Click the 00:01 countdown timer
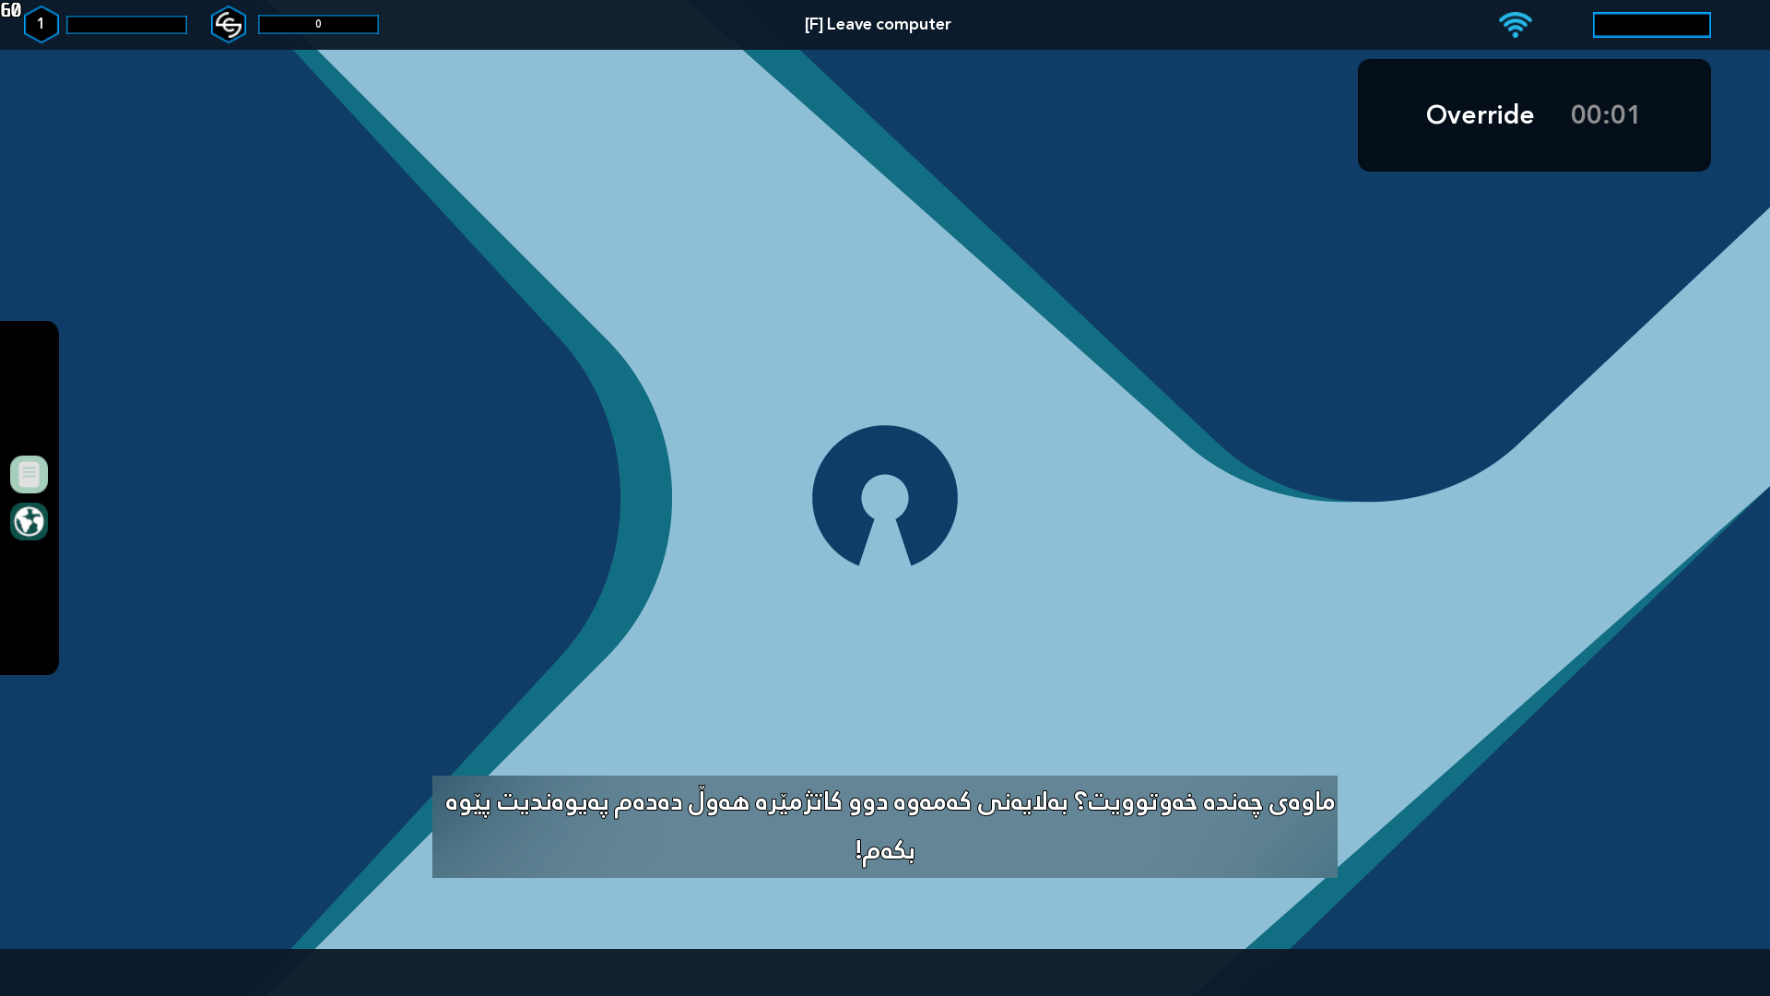This screenshot has height=996, width=1770. 1605,115
